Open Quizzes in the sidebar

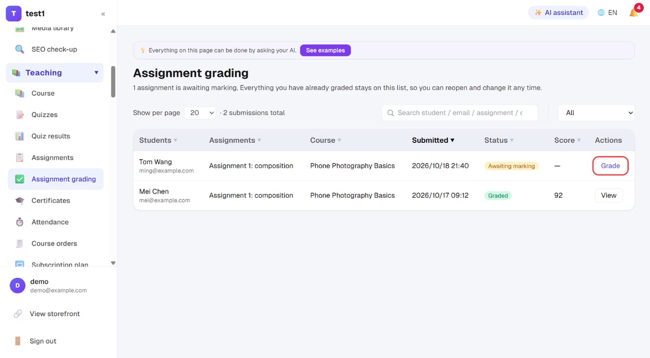[56, 115]
